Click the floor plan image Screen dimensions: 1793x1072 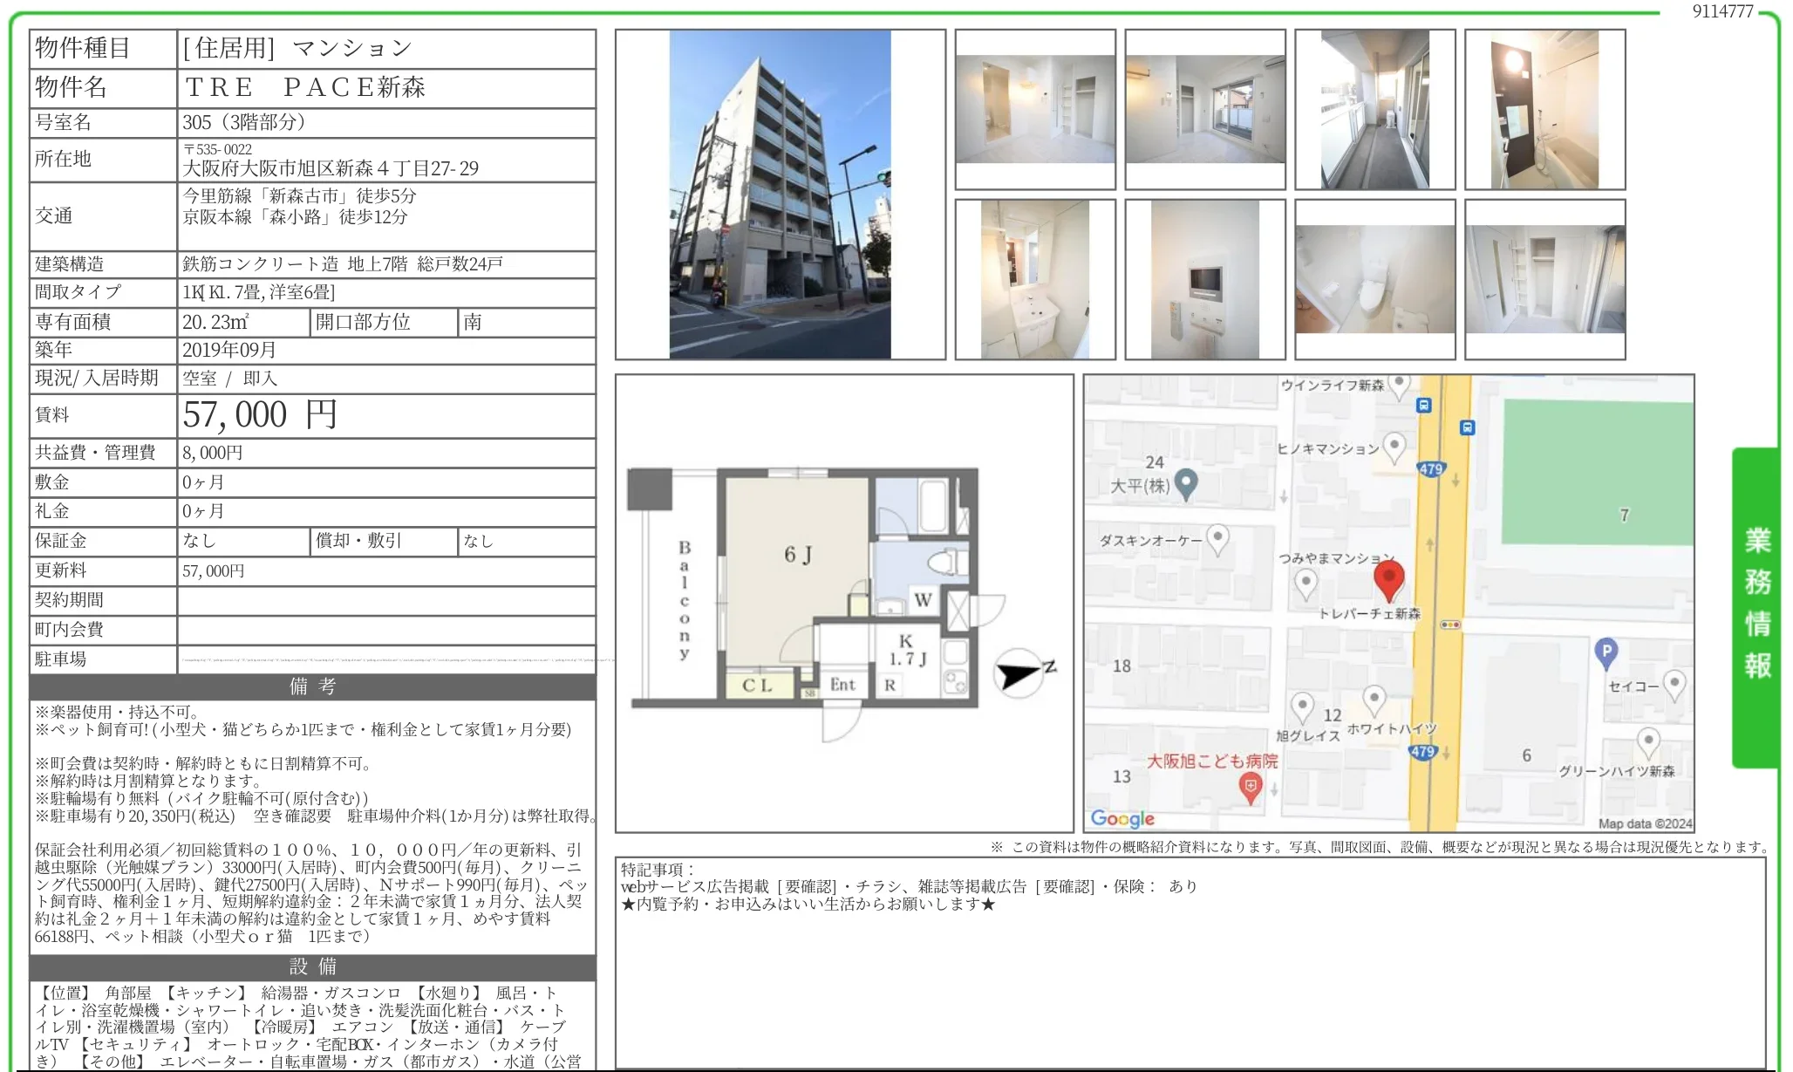pyautogui.click(x=843, y=604)
